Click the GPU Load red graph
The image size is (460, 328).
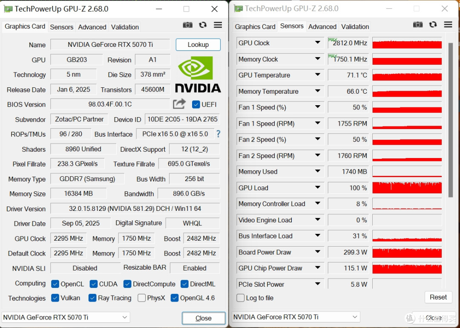click(407, 188)
